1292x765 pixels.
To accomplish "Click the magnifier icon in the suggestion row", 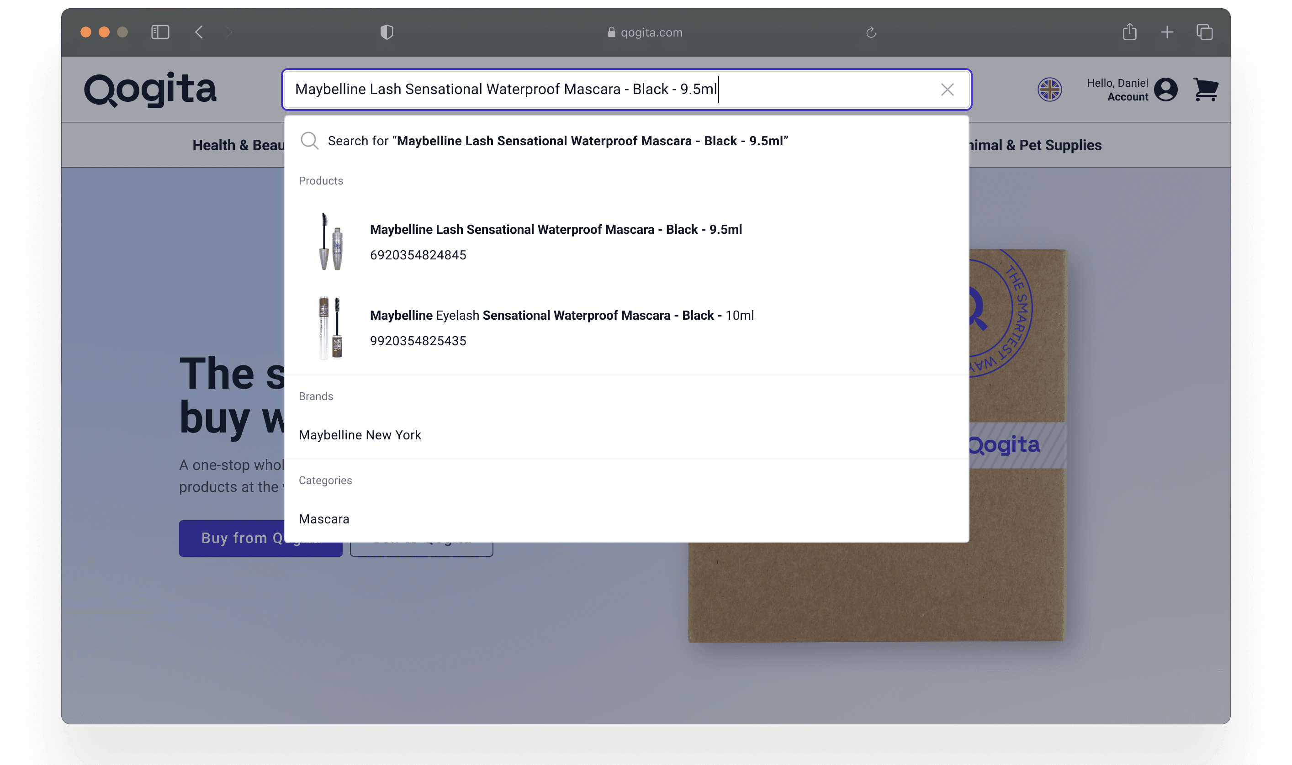I will point(309,140).
